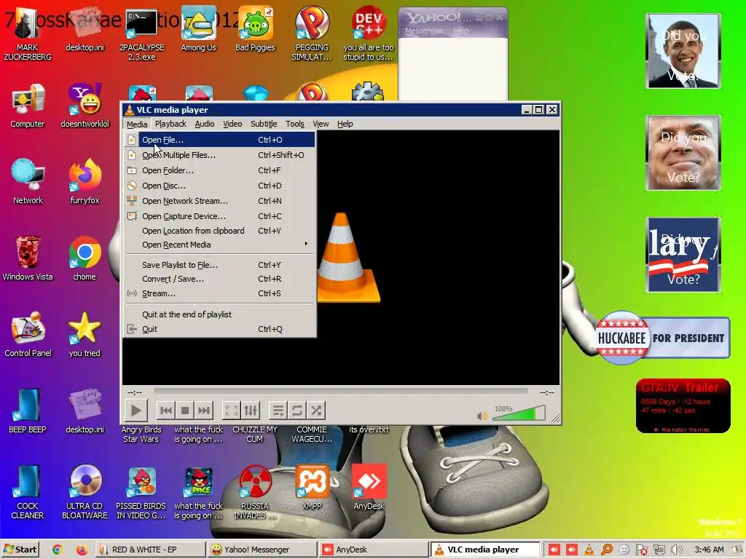Choose Convert / Save... entry
Image resolution: width=746 pixels, height=559 pixels.
click(x=219, y=279)
